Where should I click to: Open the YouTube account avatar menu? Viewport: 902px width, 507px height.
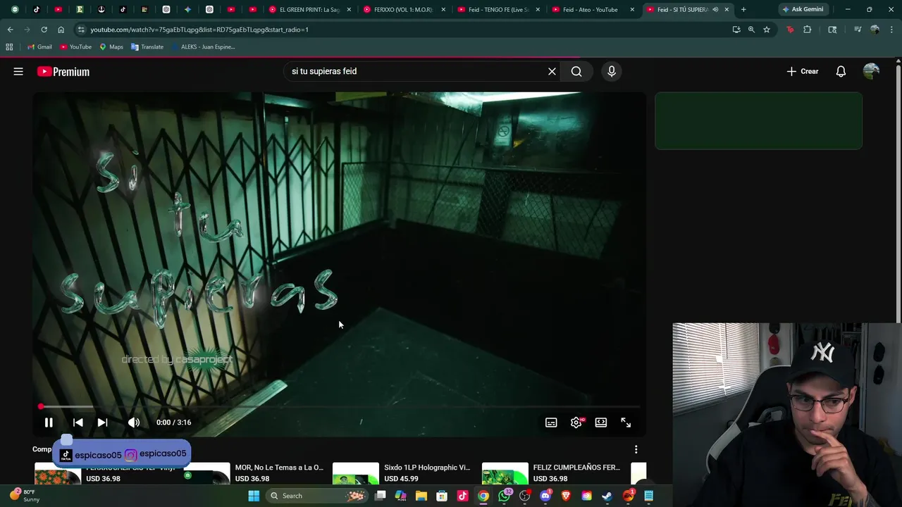tap(871, 71)
